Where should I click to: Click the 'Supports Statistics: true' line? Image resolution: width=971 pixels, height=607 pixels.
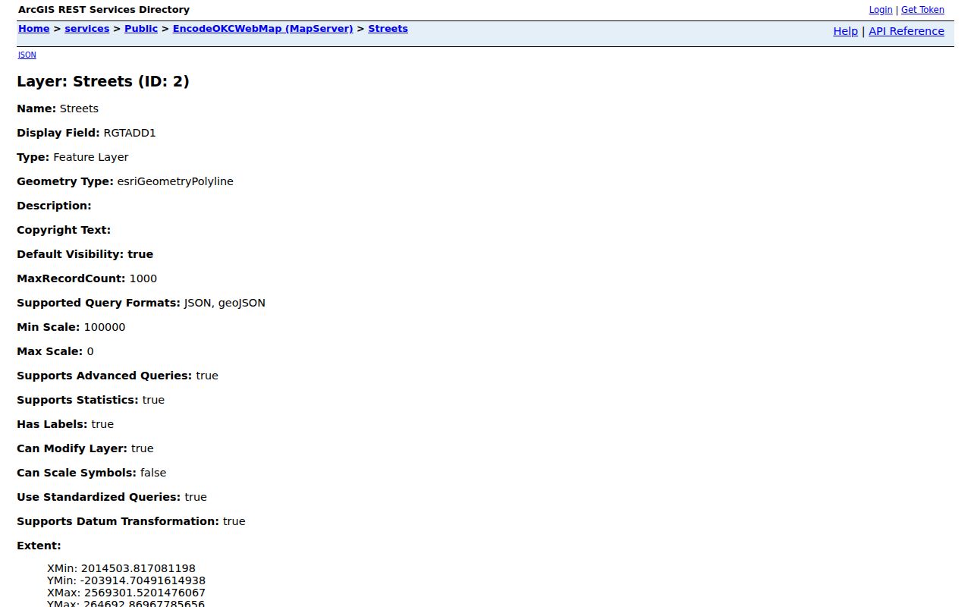(x=90, y=400)
